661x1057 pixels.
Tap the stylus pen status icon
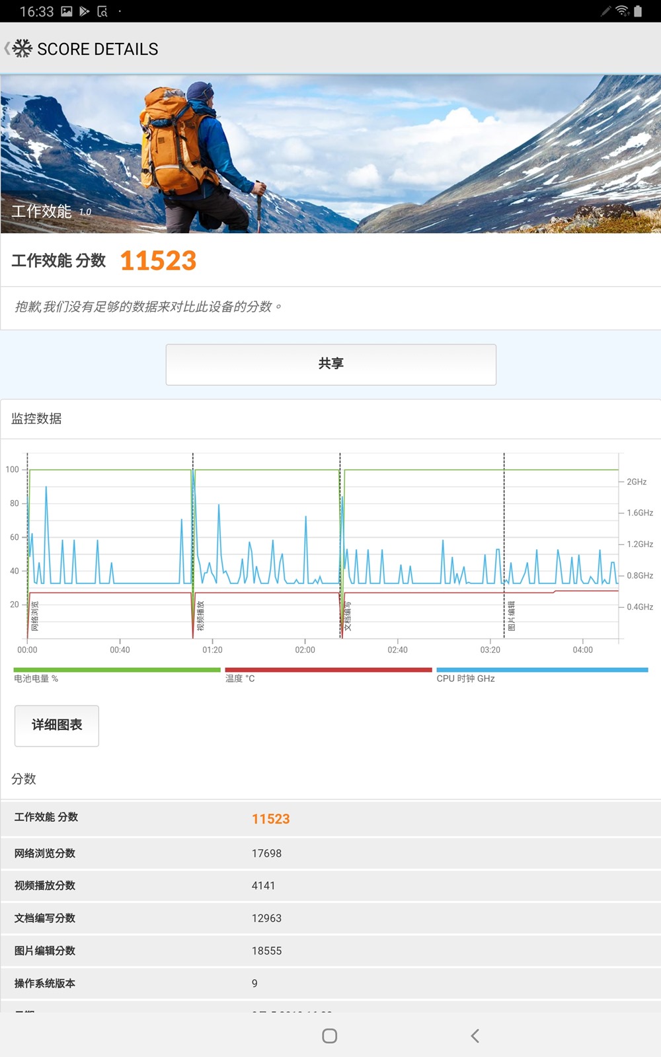coord(605,11)
